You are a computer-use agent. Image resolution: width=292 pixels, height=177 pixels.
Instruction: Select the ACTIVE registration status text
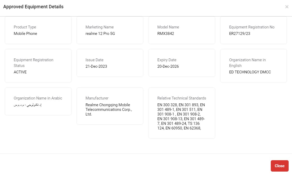20,72
